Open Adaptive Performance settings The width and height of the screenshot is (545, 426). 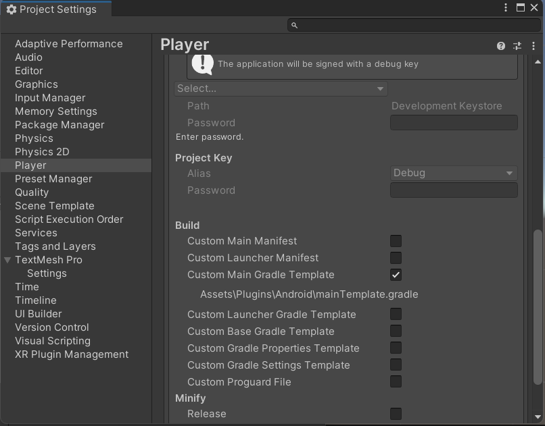(x=69, y=44)
